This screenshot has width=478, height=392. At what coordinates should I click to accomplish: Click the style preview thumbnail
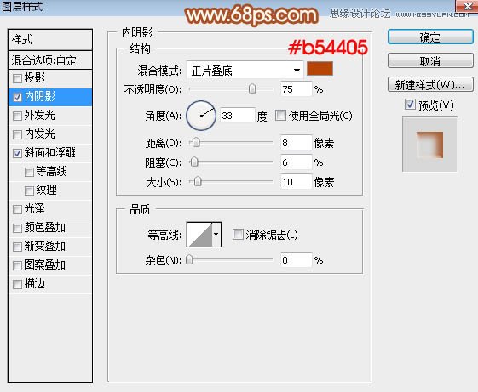[429, 145]
